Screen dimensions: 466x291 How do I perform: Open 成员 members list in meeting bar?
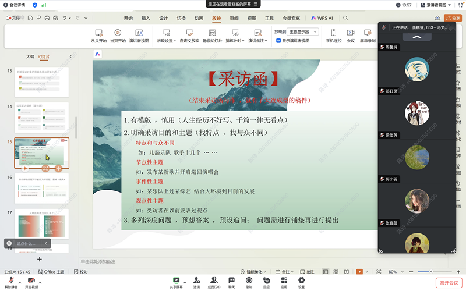(x=214, y=281)
